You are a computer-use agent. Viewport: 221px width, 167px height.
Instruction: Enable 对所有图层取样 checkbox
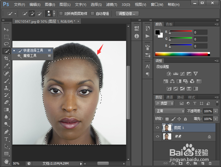(x=61, y=14)
